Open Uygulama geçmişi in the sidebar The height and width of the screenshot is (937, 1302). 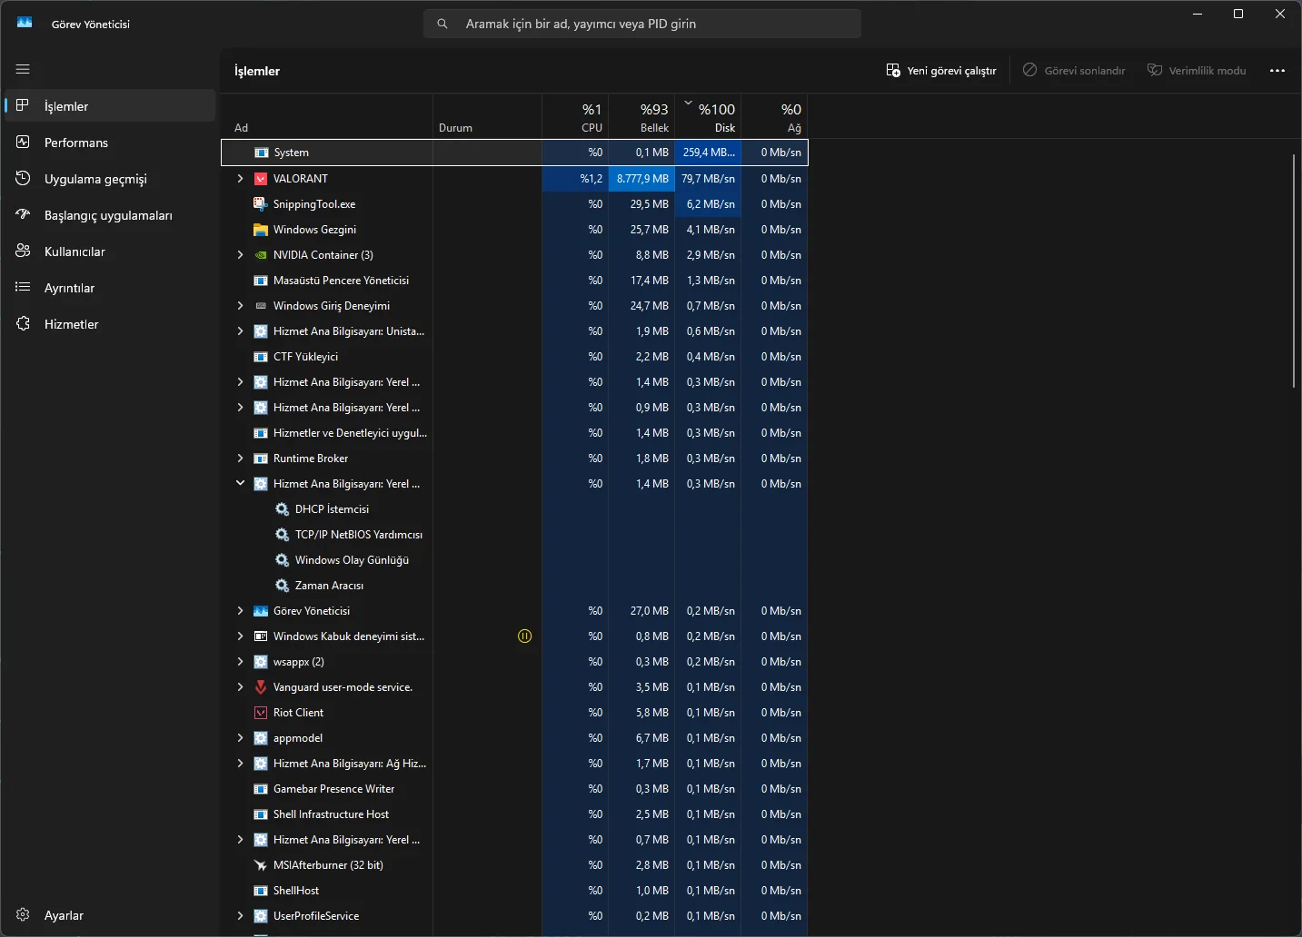pos(110,179)
